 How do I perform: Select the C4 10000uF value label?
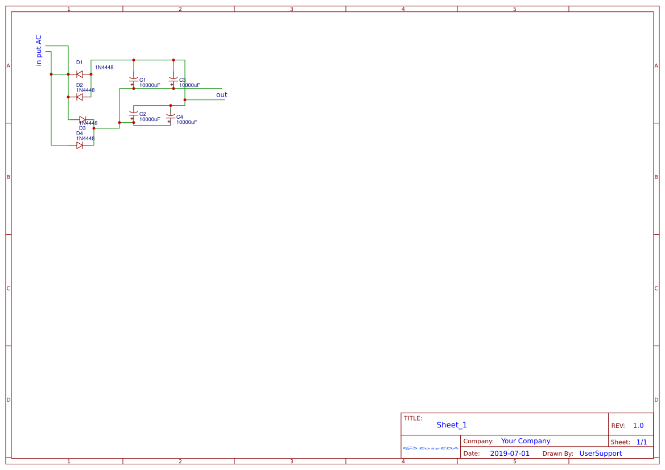[x=187, y=122]
